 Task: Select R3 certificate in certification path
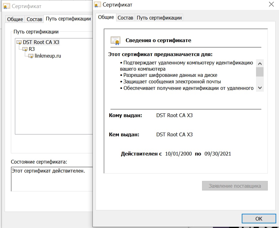point(32,49)
